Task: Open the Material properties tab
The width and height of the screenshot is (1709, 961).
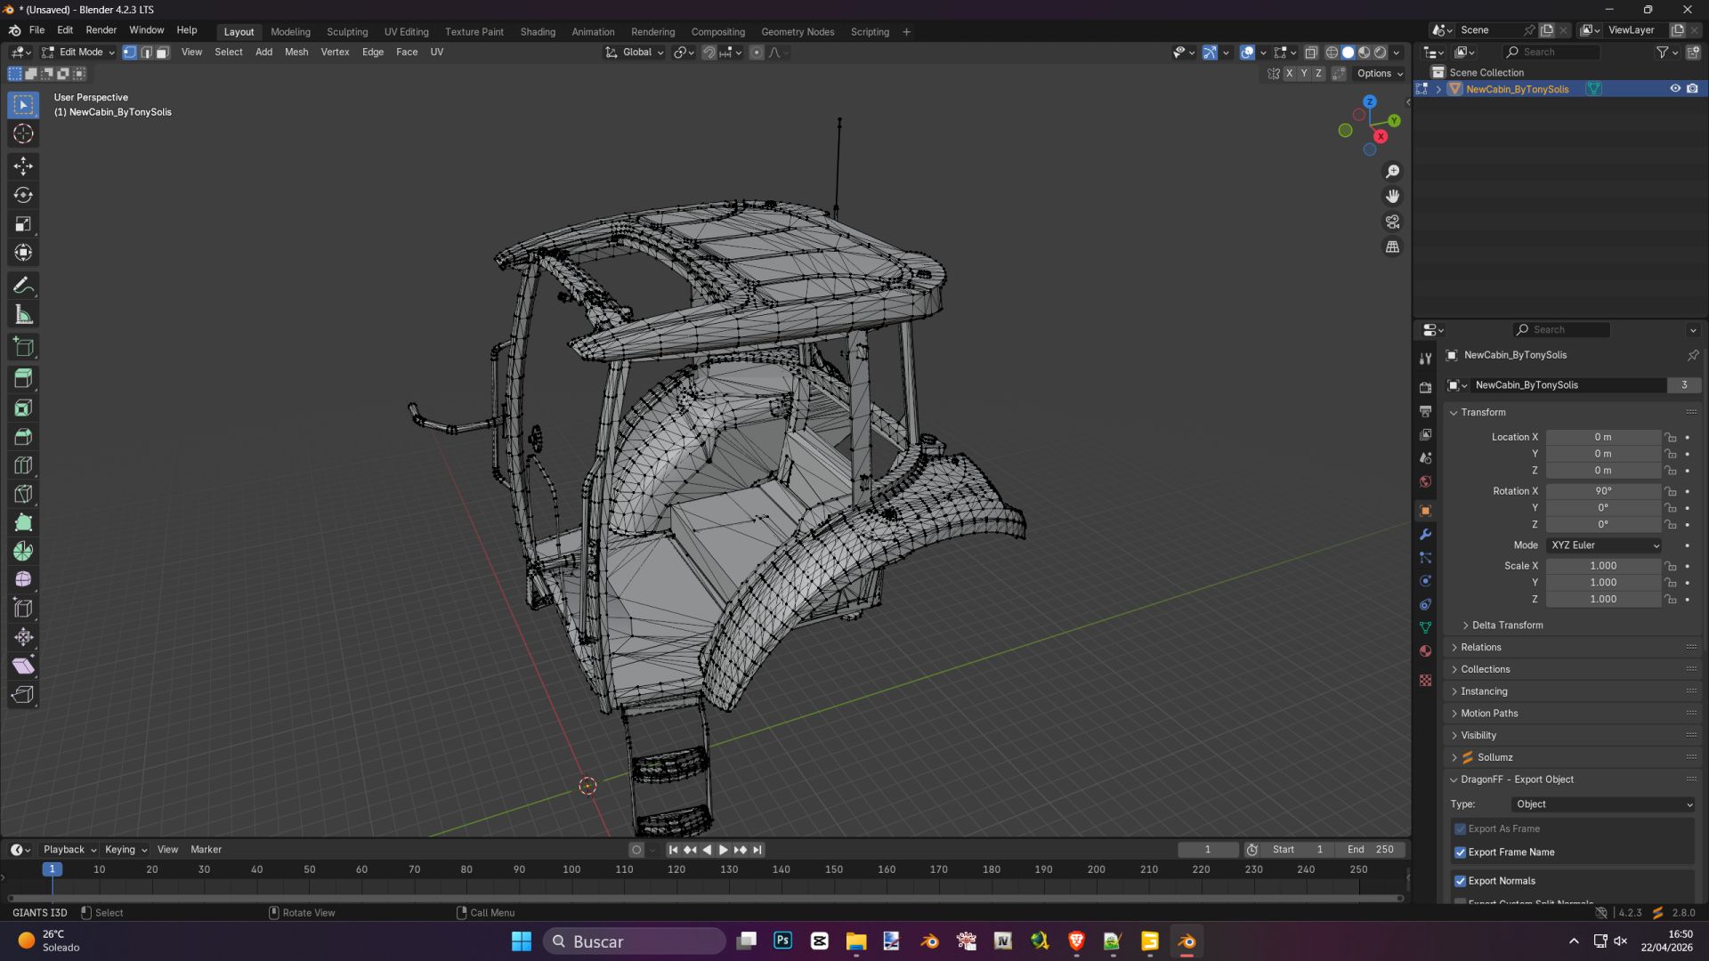Action: [x=1425, y=650]
